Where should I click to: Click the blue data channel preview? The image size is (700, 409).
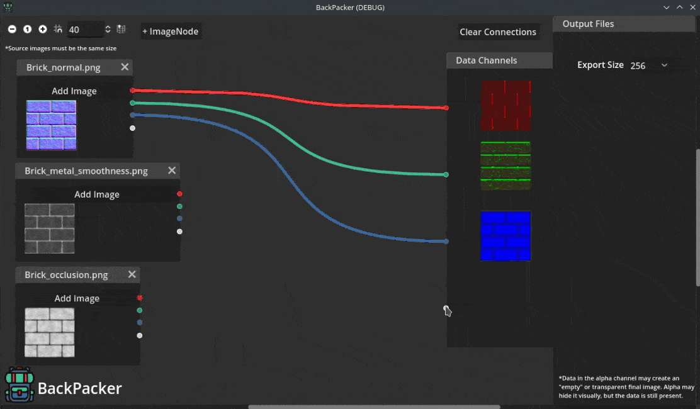pyautogui.click(x=506, y=236)
